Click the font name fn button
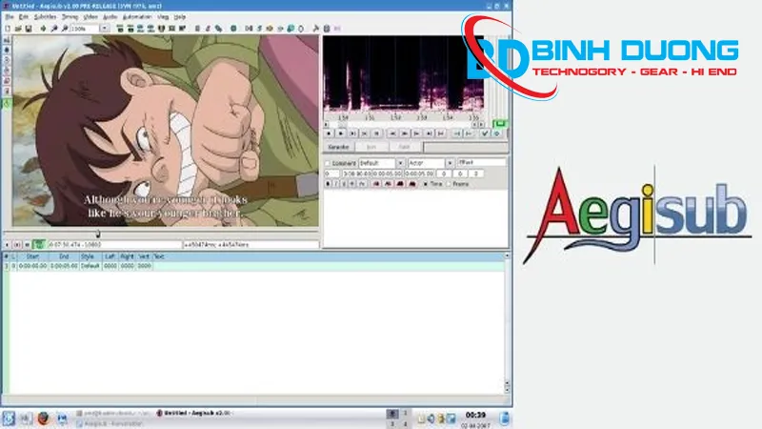The width and height of the screenshot is (762, 429). pos(362,184)
